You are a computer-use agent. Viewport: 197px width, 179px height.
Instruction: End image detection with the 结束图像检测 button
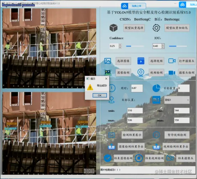click(x=123, y=158)
